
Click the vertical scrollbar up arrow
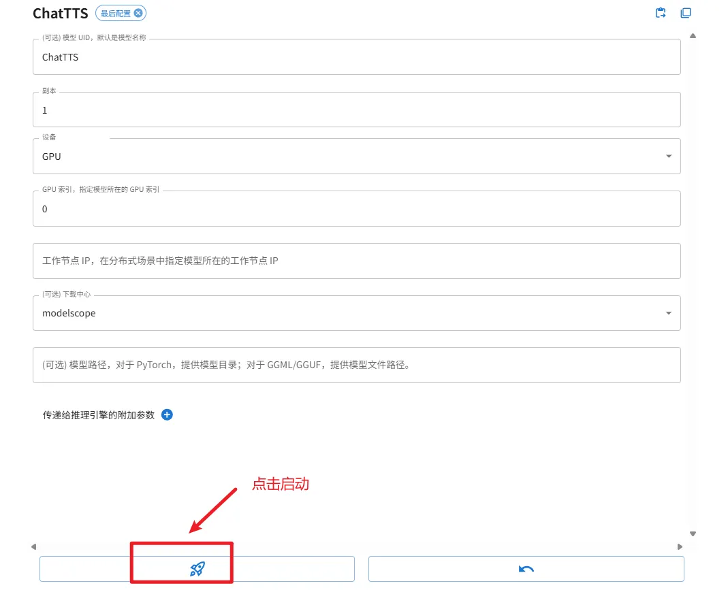[693, 35]
